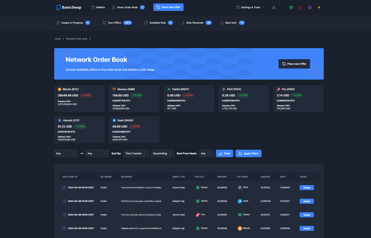The width and height of the screenshot is (371, 238).
Task: Open the Descending order dropdown
Action: [162, 153]
